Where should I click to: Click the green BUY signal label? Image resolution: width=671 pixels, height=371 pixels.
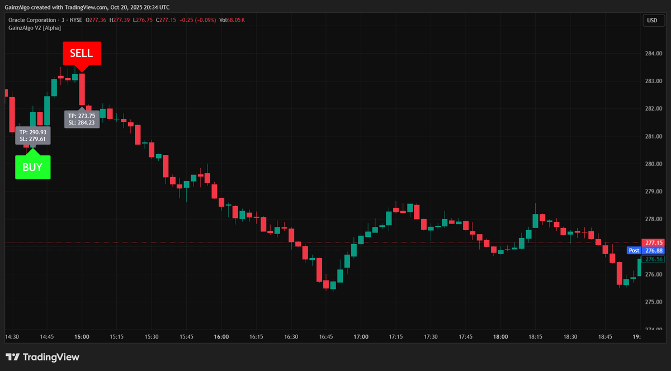click(x=32, y=167)
